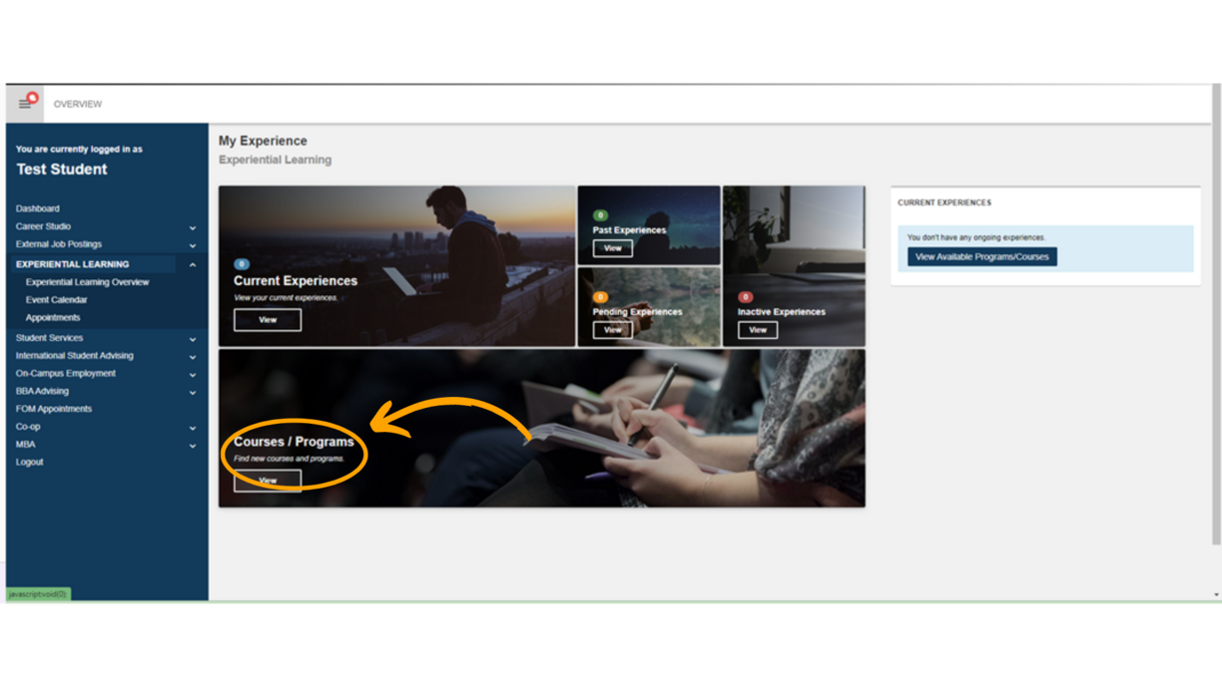Click the blue count badge on Current Experiences
Screen dimensions: 1222x687
tap(244, 261)
